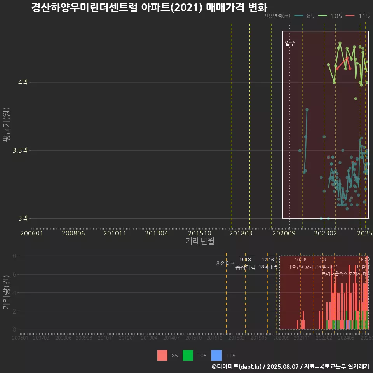Click the blue 115 swatch in bottom legend
Viewport: 373px width, 373px height.
point(216,356)
